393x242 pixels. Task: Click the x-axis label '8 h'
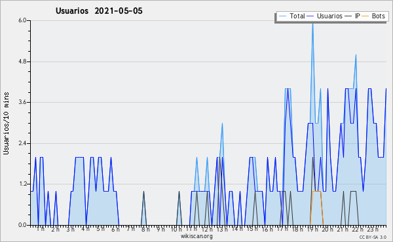click(145, 229)
